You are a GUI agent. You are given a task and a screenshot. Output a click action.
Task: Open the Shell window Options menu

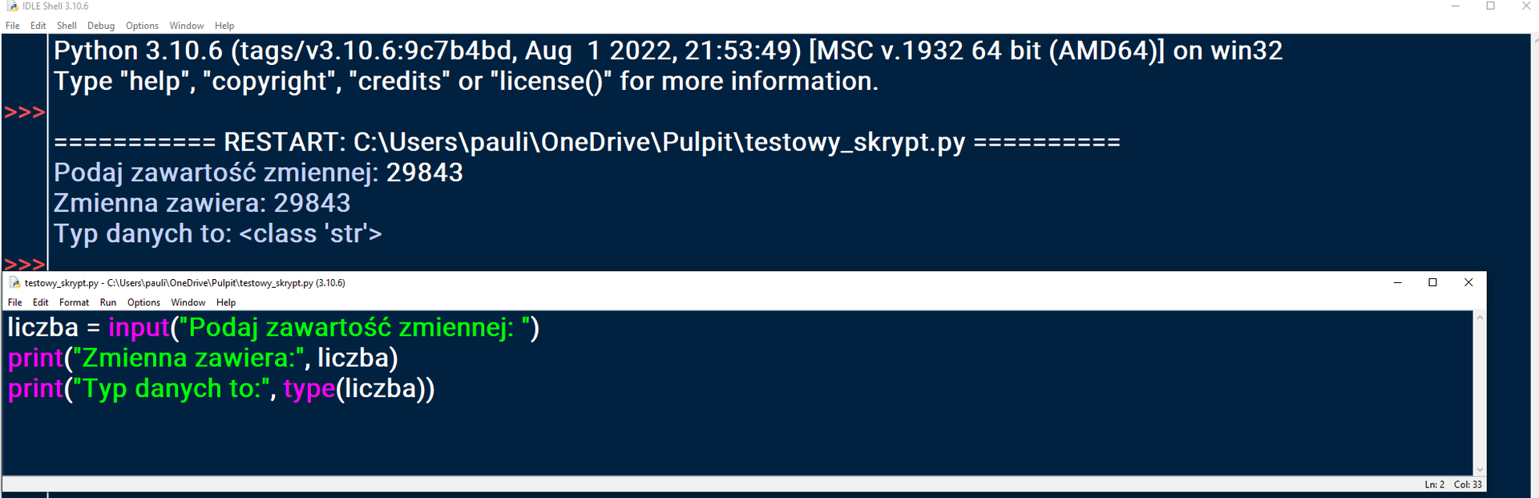(142, 26)
